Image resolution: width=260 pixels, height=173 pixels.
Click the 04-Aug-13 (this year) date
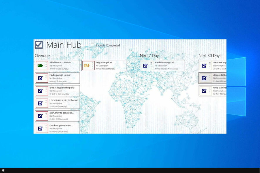58,81
